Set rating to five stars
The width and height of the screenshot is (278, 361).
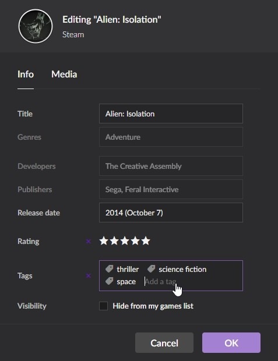coord(146,241)
